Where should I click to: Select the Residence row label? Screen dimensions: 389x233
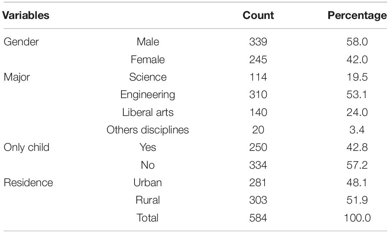coord(28,183)
